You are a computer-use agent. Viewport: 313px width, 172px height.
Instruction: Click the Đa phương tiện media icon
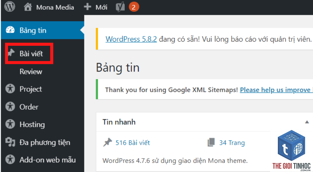tap(10, 142)
